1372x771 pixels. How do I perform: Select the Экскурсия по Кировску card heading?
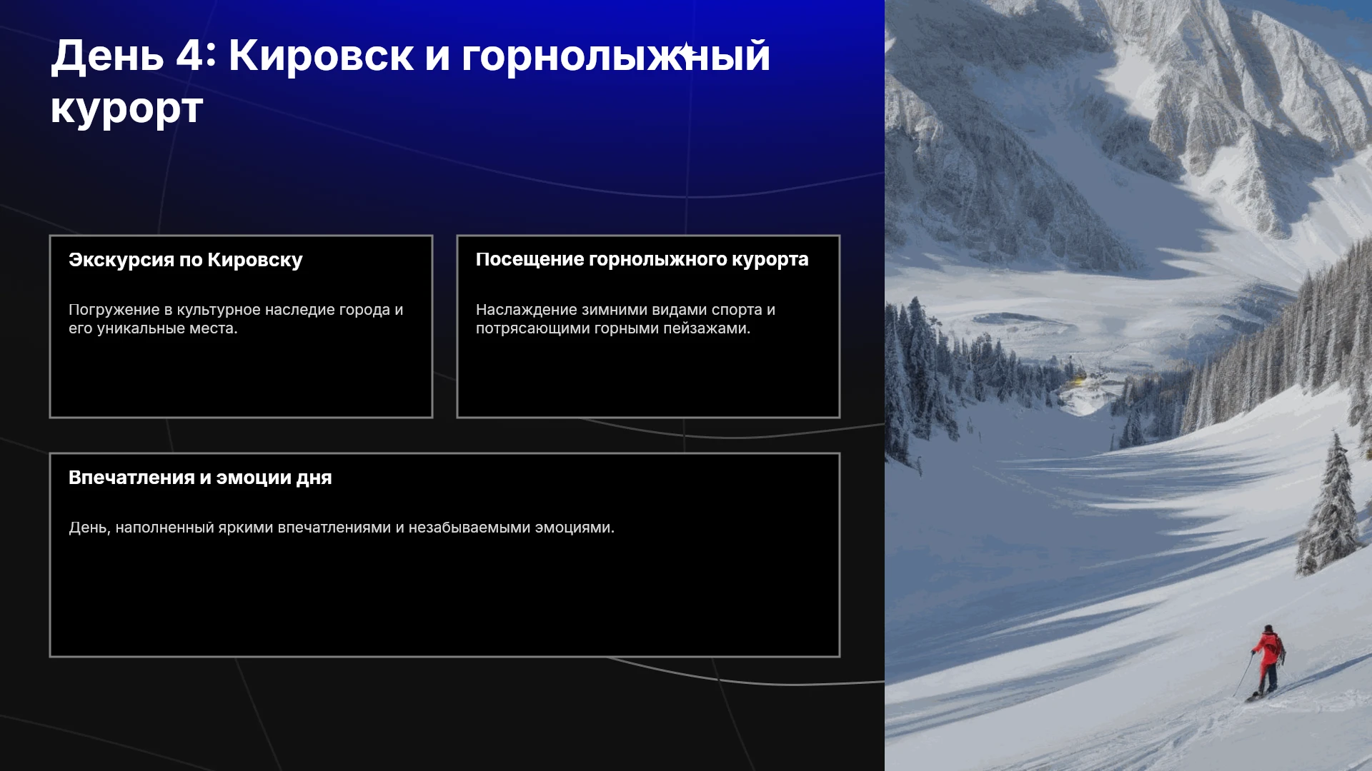[186, 260]
